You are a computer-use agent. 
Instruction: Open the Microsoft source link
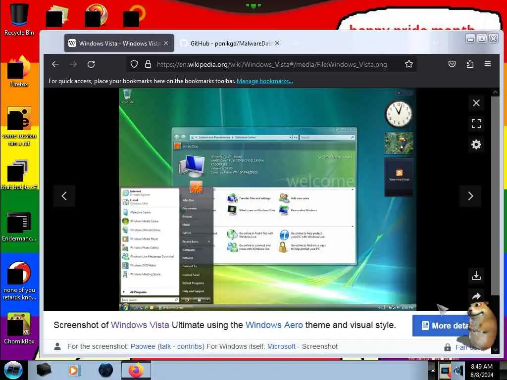click(281, 346)
